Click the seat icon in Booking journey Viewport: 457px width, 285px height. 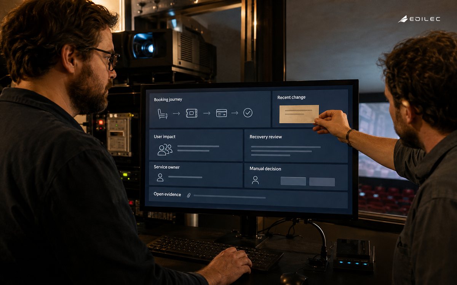pos(163,113)
